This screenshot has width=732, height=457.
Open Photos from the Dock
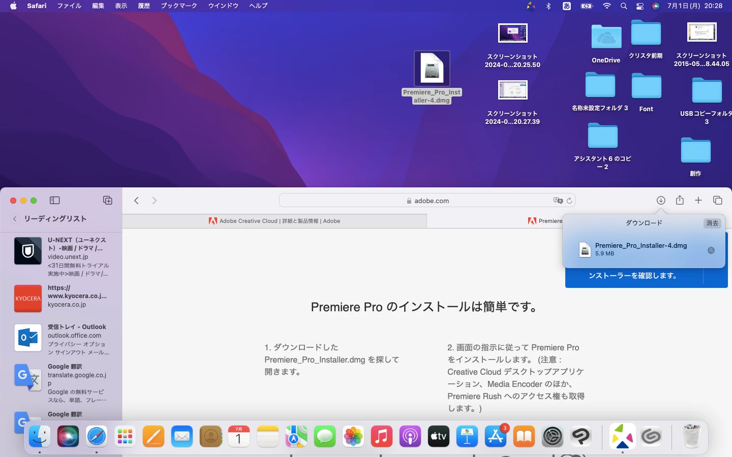[353, 437]
